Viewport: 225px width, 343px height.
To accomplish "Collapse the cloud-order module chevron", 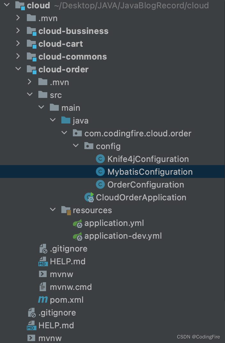I will point(18,69).
